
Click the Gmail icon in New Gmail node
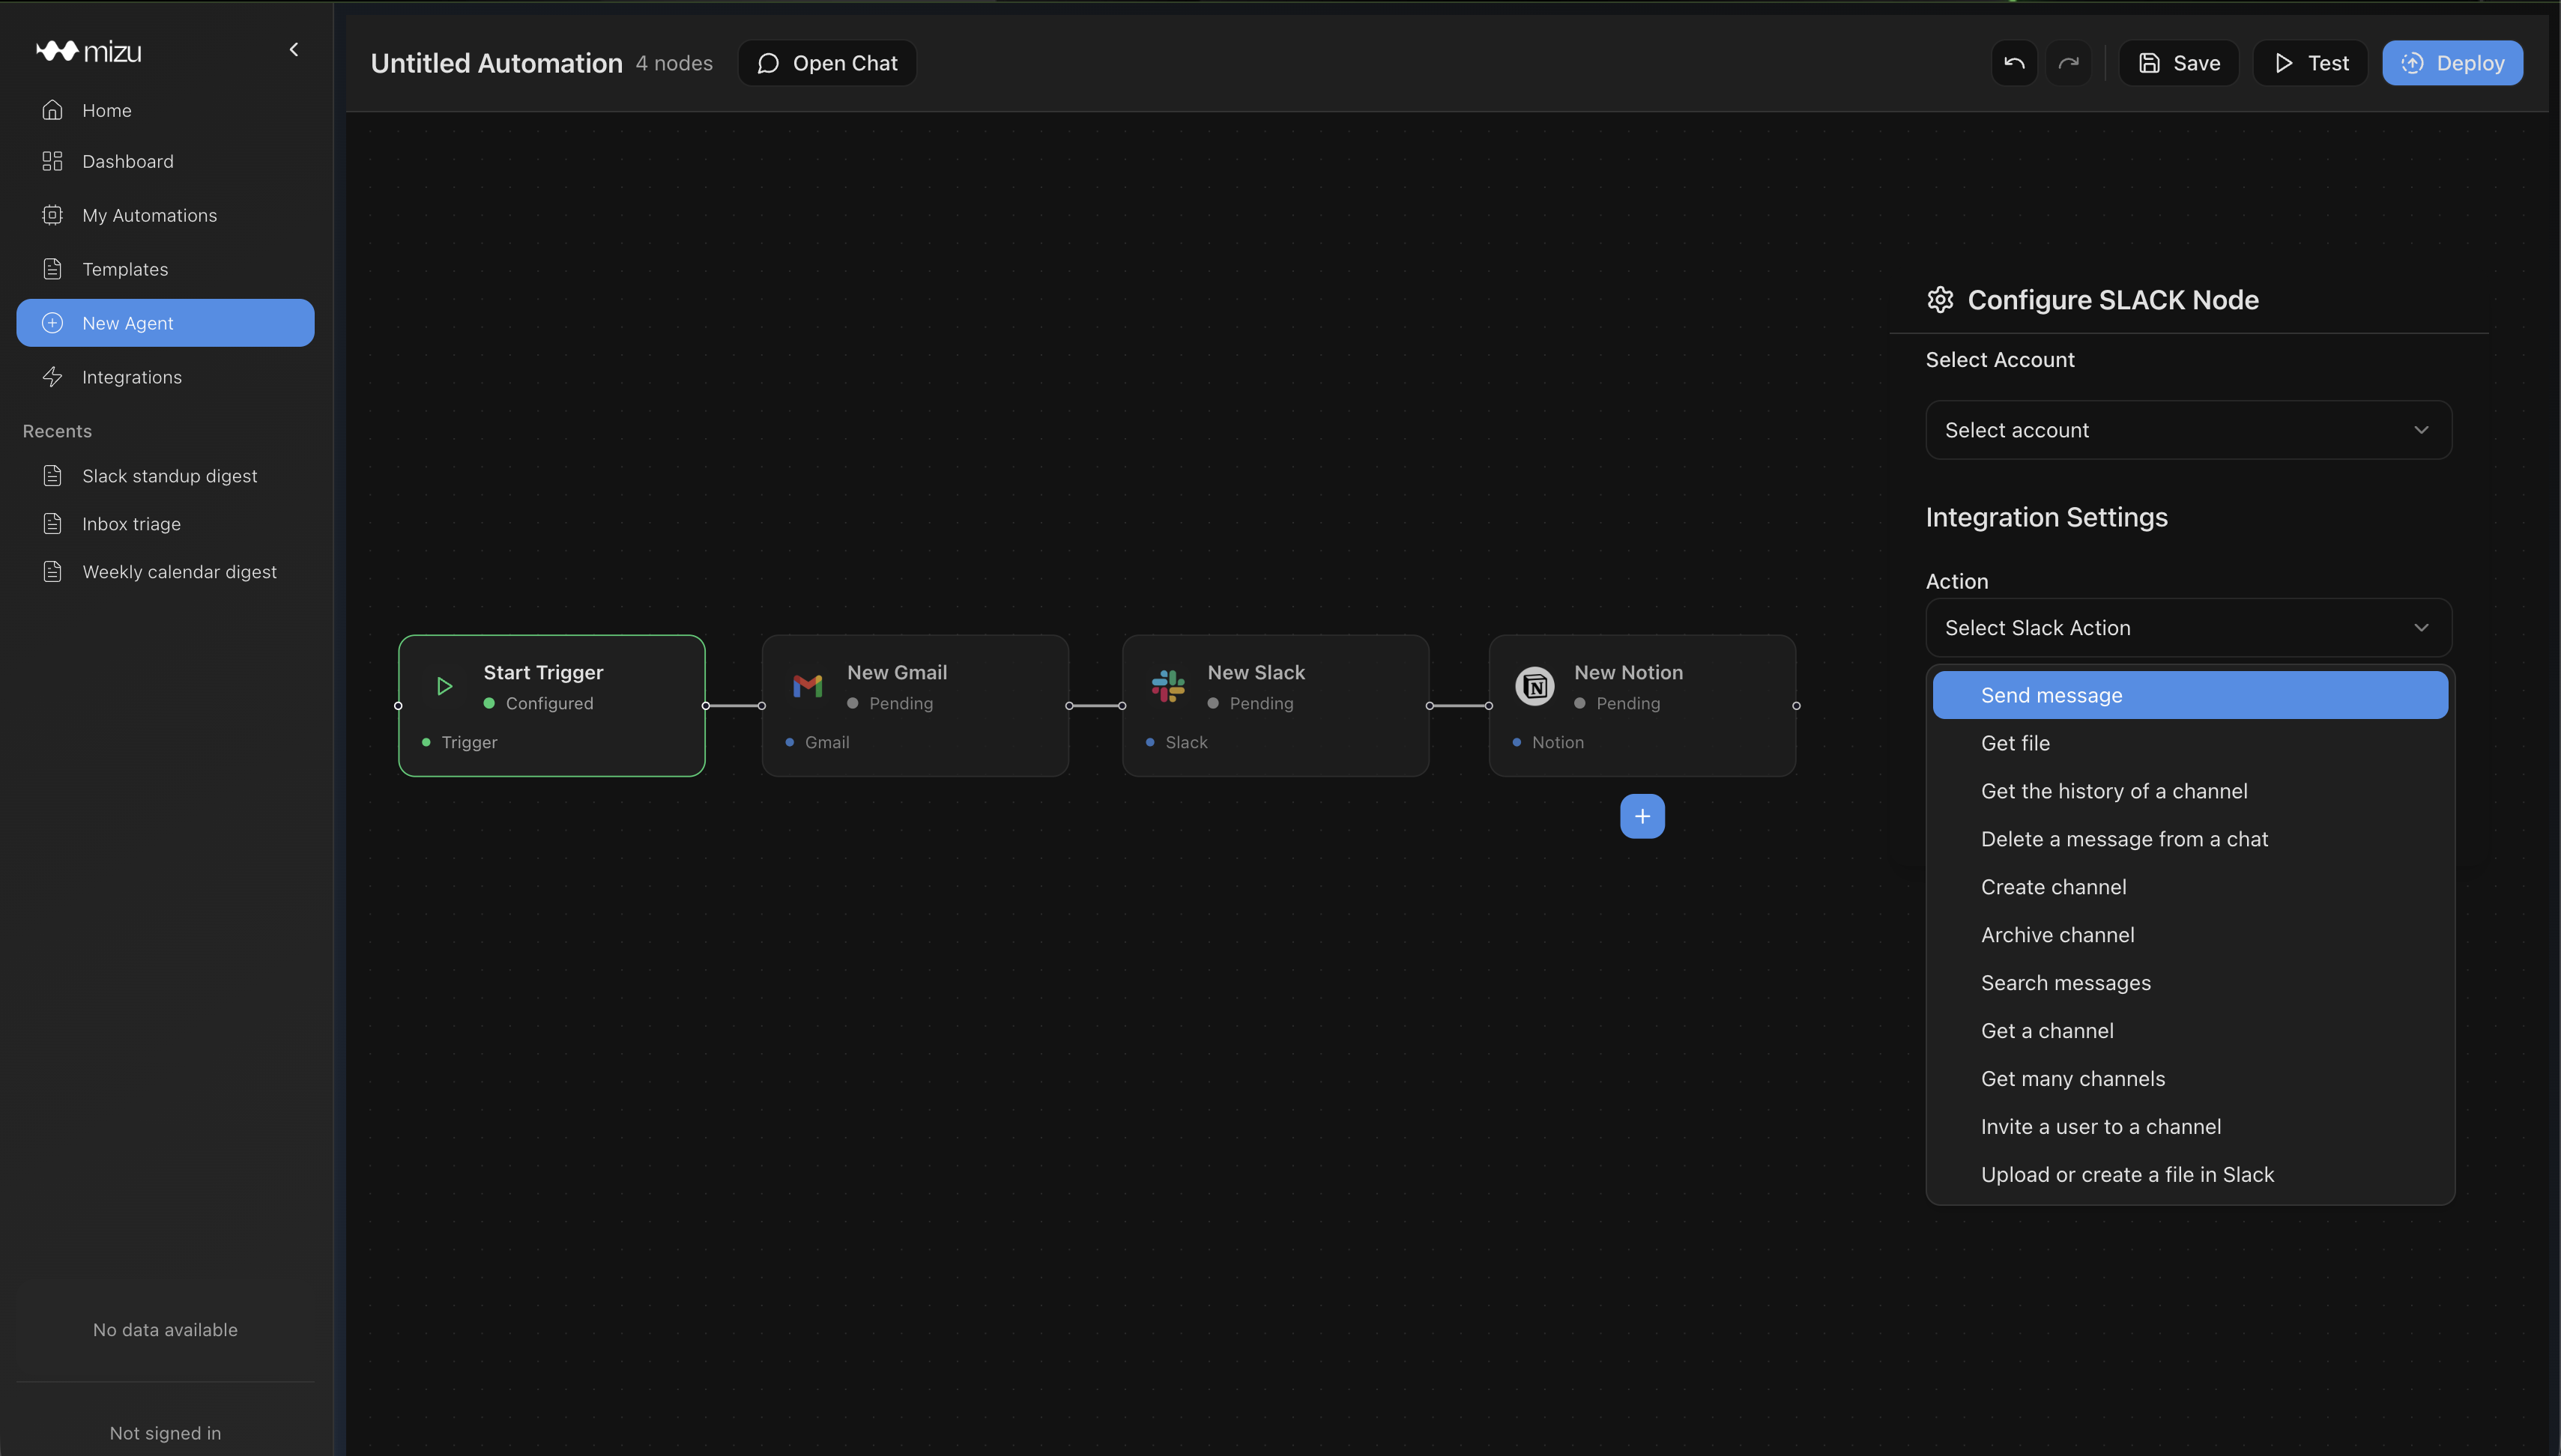[807, 686]
